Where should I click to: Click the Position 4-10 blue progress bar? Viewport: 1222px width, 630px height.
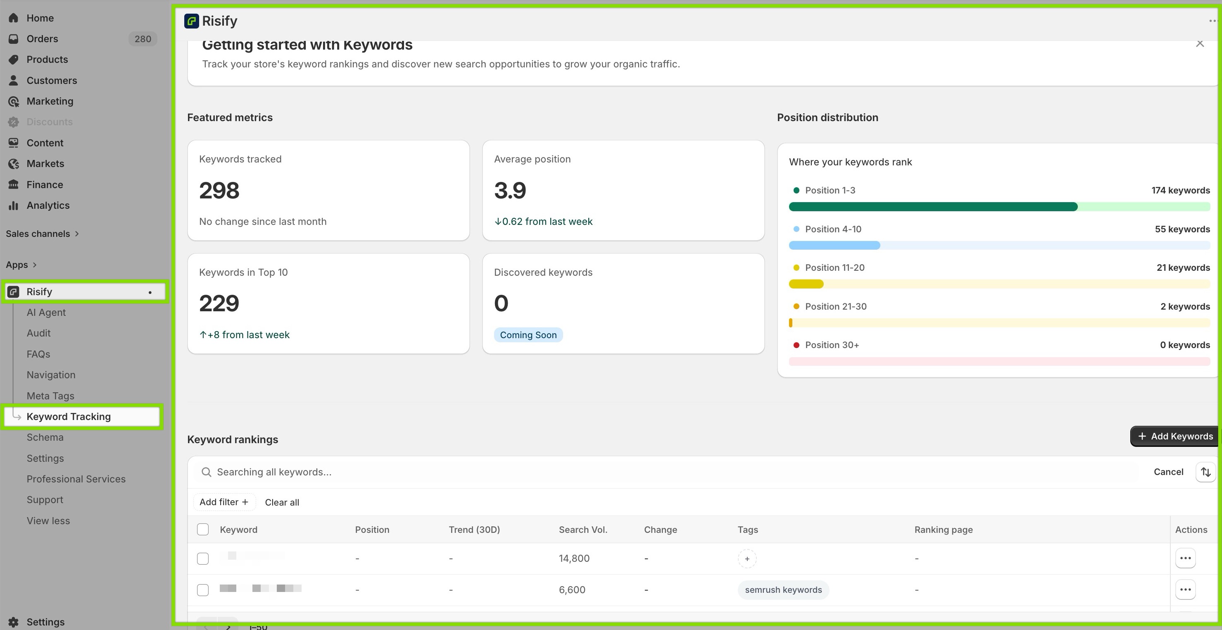coord(999,246)
